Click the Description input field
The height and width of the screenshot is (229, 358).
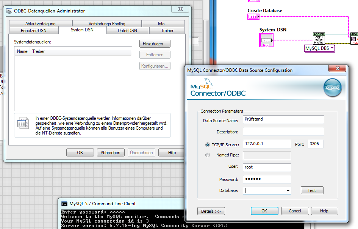tap(283, 132)
